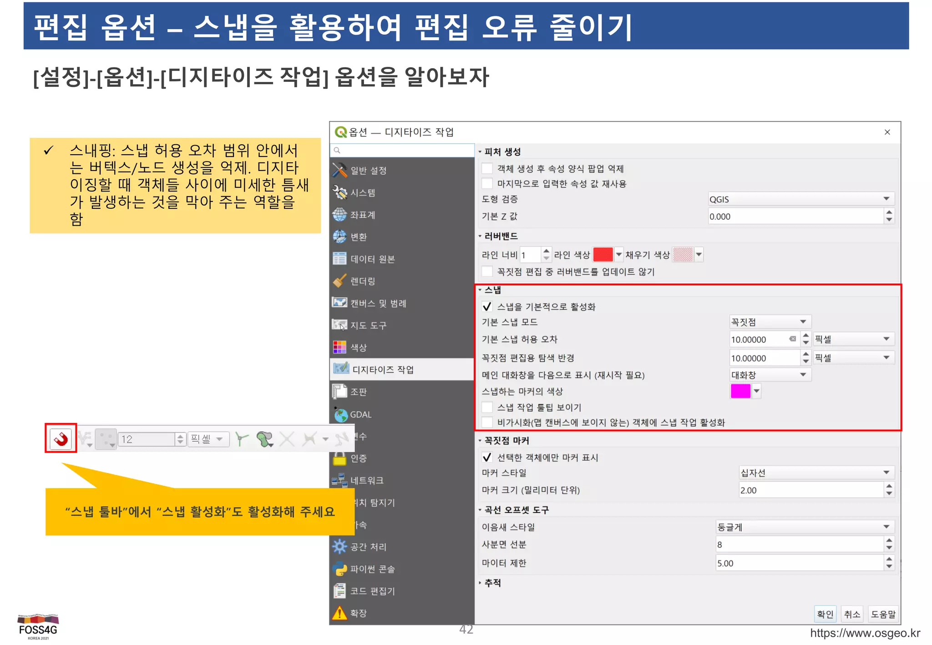
Task: Open intersection snapping menu arrow in snap toolbar
Action: pos(325,439)
